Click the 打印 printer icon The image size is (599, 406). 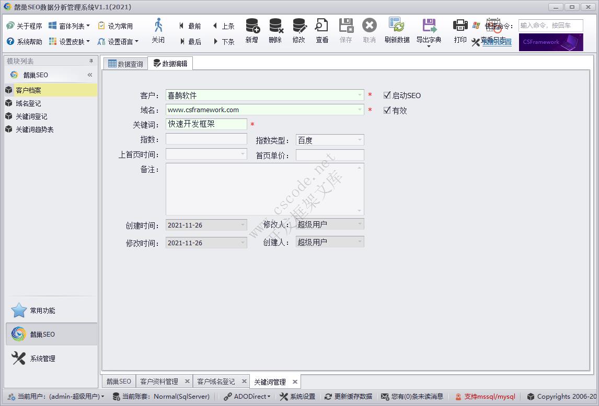pos(460,26)
